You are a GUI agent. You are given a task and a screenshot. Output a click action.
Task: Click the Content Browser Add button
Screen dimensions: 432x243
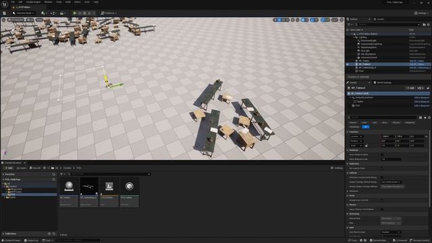(8, 168)
